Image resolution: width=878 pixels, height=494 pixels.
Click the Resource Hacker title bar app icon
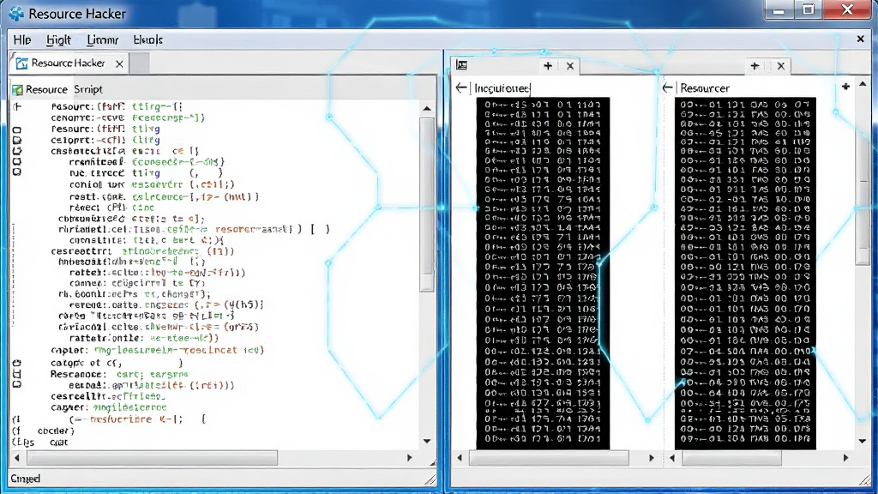tap(17, 14)
